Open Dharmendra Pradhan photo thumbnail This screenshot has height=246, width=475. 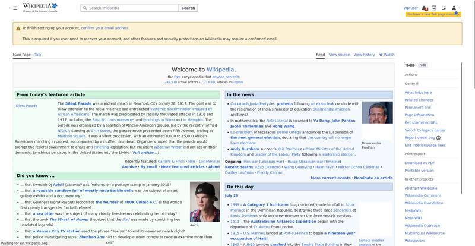click(x=377, y=112)
